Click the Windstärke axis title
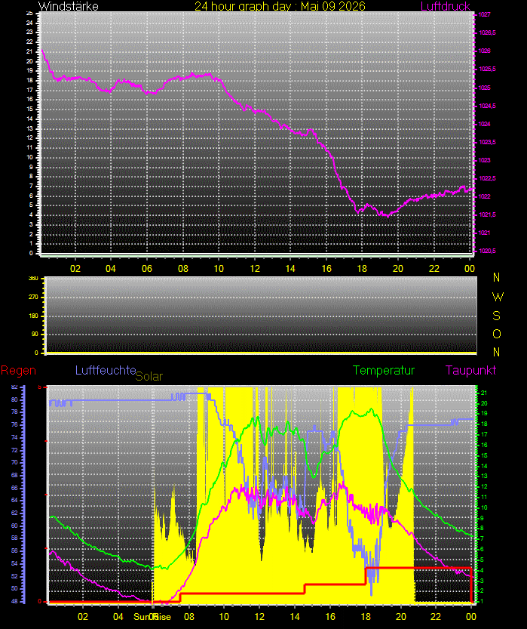Viewport: 527px width, 629px height. point(69,6)
